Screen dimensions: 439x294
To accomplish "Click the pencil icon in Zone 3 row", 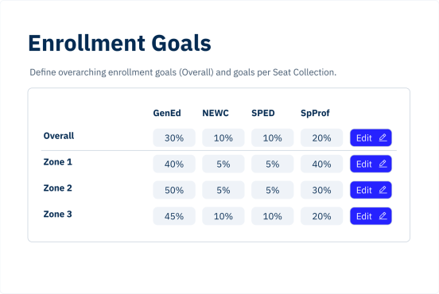I will click(x=383, y=216).
